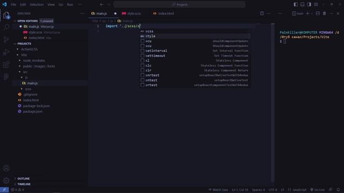
Task: Click Go Live in the status bar
Action: click(317, 190)
